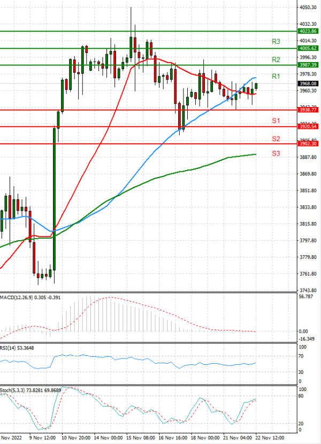This screenshot has width=321, height=444.
Task: Click the Stochastic scale level 20
Action: coord(301,424)
